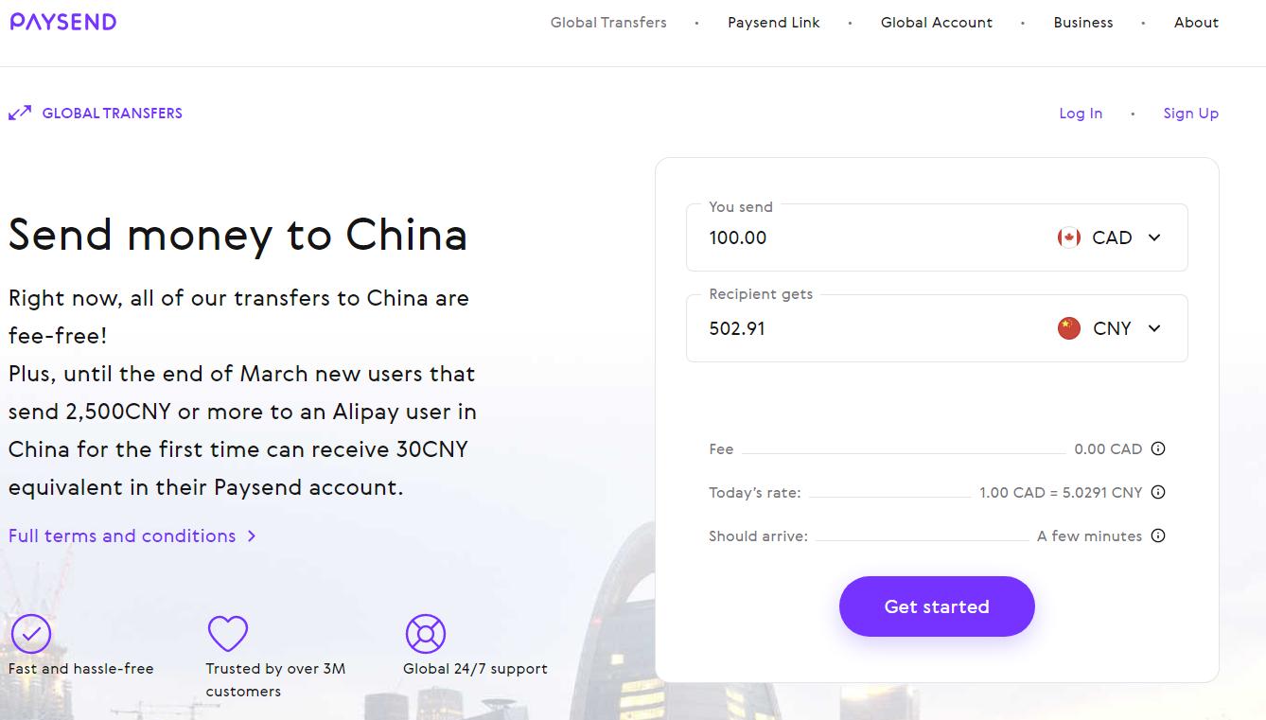Screen dimensions: 1266x720
Task: Select Global Account in the navigation
Action: point(937,22)
